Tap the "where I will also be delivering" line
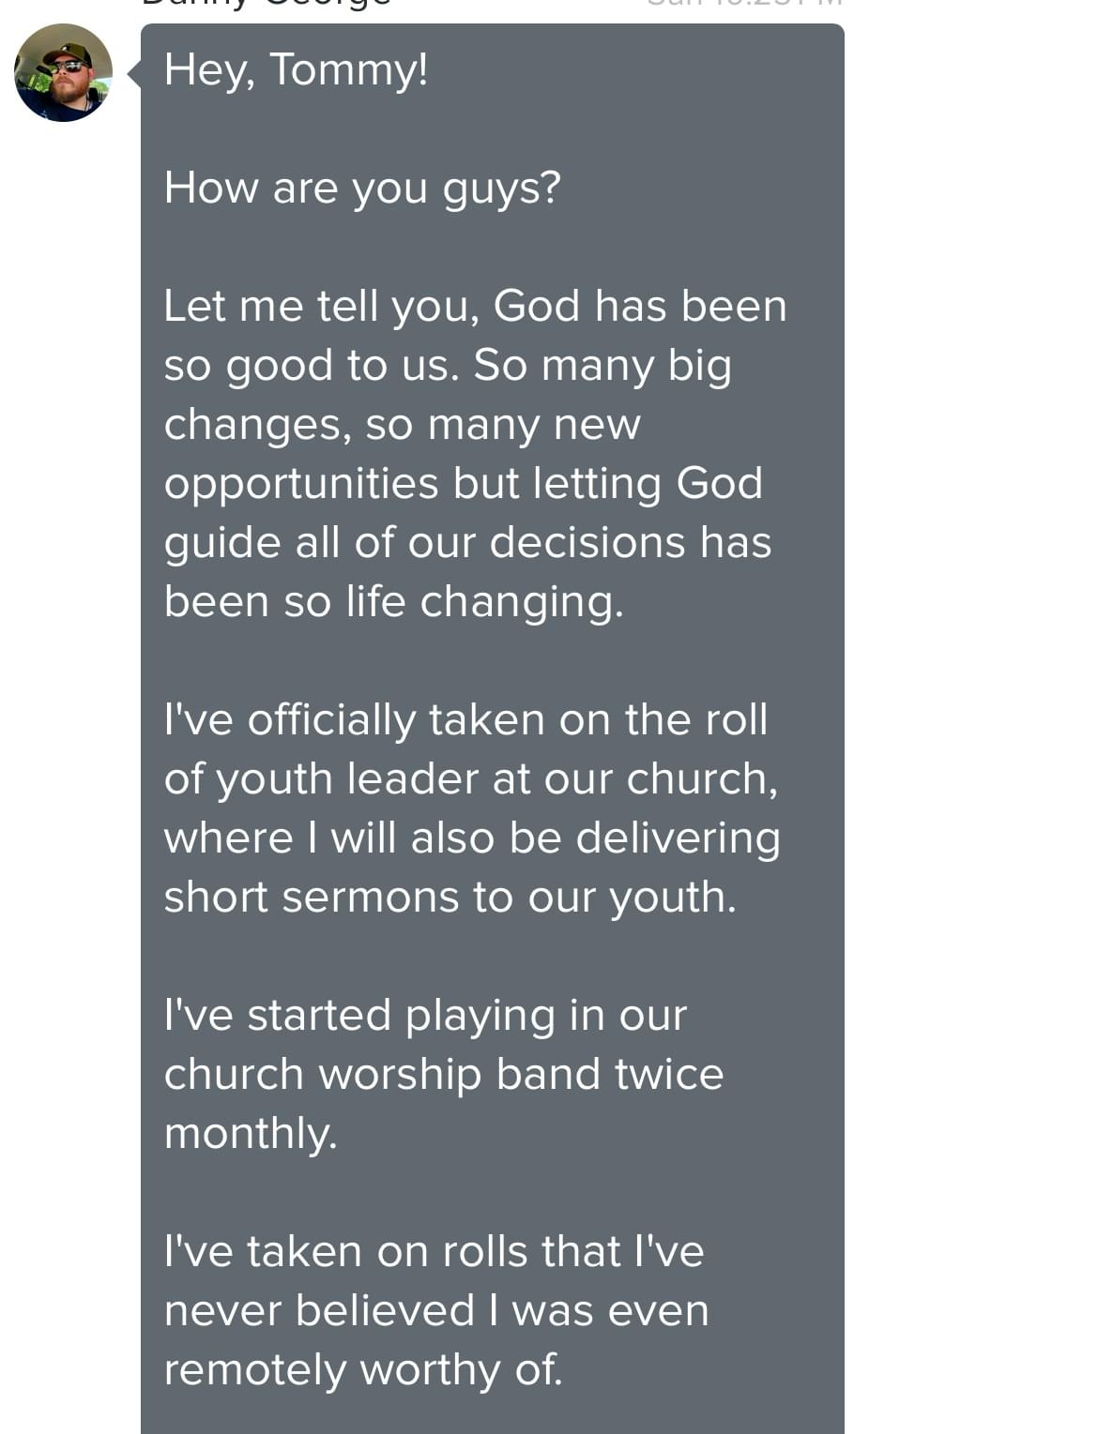The image size is (1098, 1434). 471,838
